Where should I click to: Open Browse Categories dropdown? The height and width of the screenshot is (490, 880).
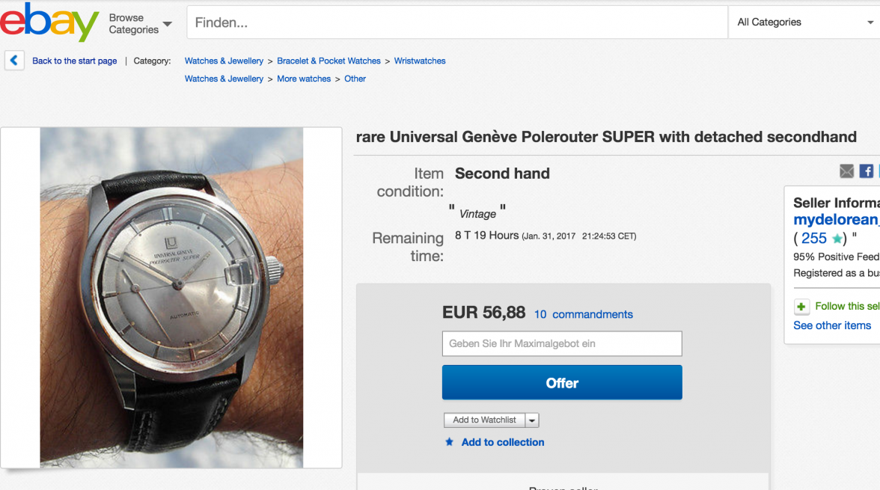140,23
